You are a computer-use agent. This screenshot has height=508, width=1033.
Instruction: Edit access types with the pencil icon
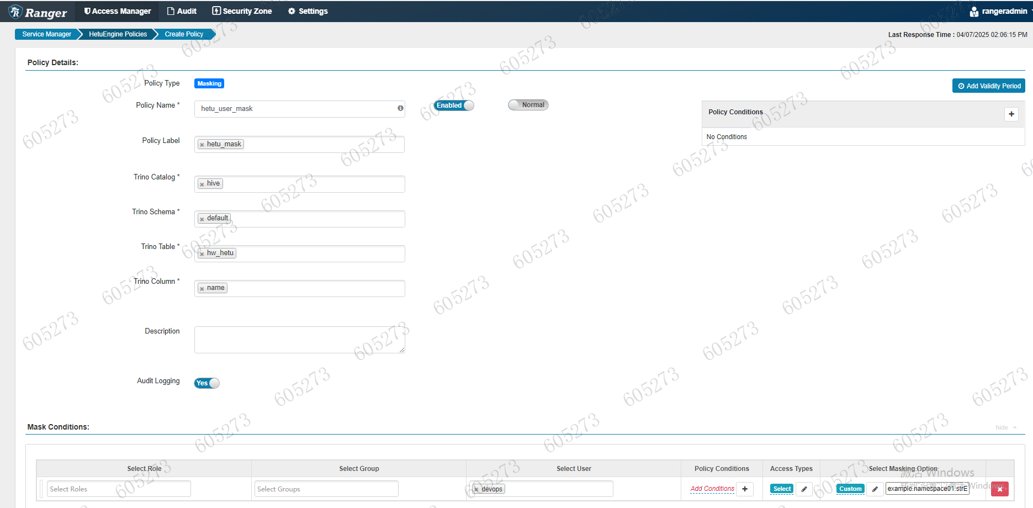[x=804, y=489]
